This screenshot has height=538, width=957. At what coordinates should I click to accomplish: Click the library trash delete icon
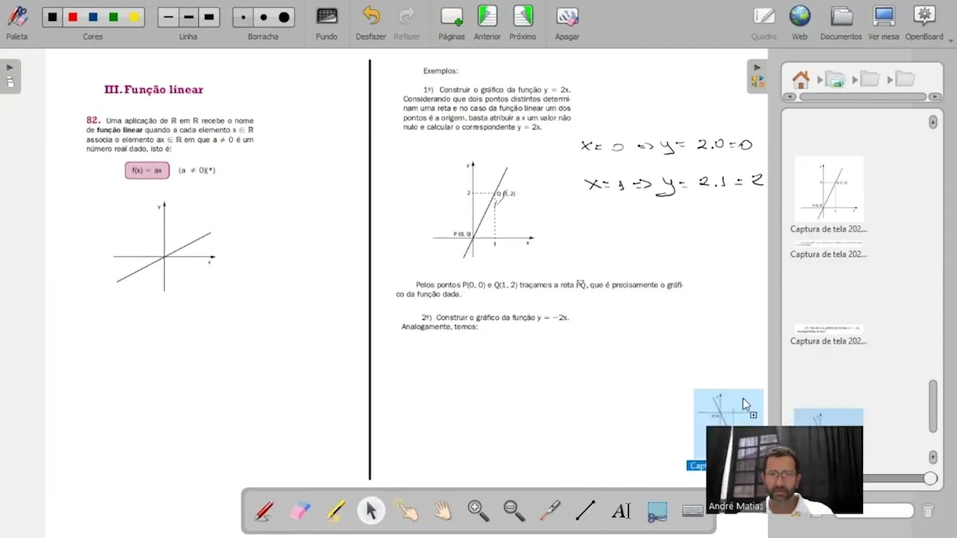928,511
